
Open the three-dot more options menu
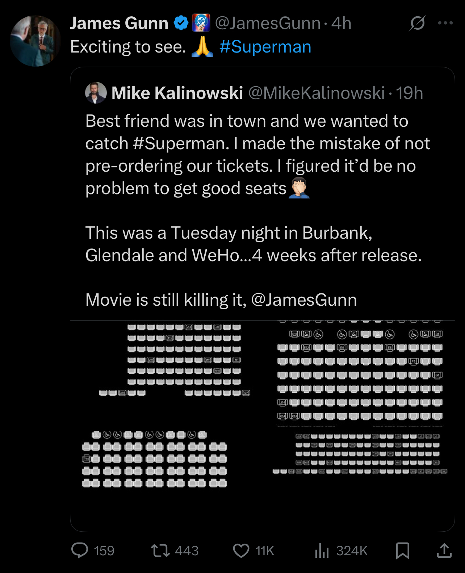[445, 23]
